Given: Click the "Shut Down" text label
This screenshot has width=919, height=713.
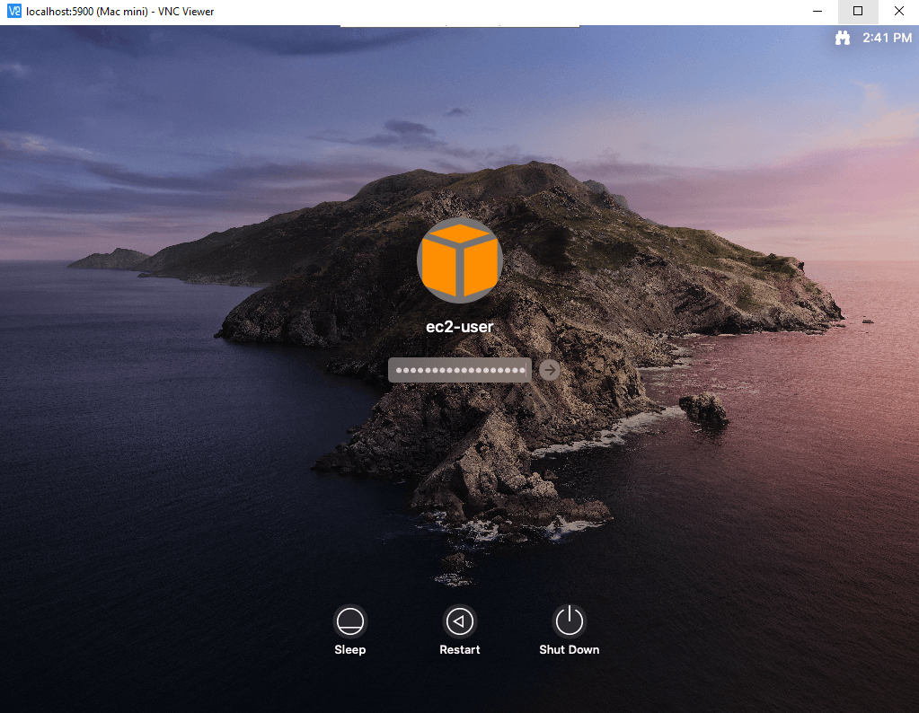Looking at the screenshot, I should [x=569, y=649].
